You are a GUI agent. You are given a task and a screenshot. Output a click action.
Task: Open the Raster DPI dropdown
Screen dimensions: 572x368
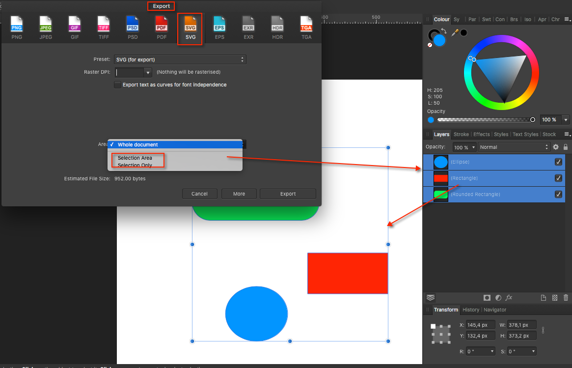[147, 72]
